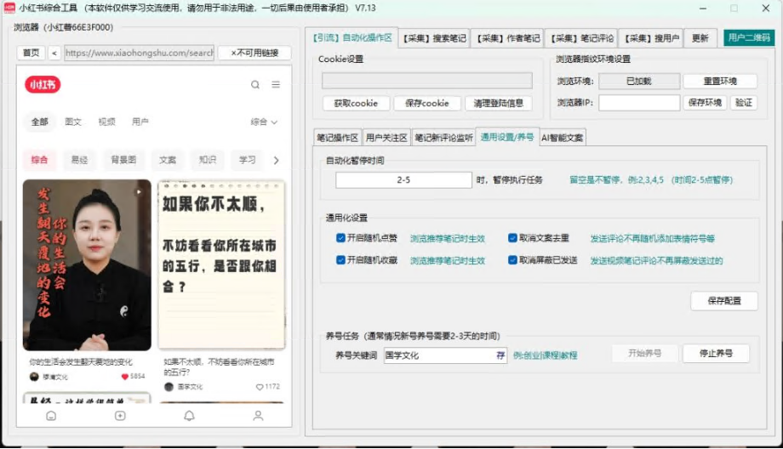
Task: Focus 自动化暂停时间 field showing 2-5
Action: click(x=403, y=180)
